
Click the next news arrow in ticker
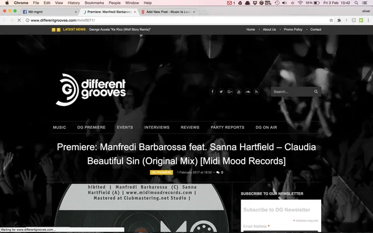click(x=58, y=30)
